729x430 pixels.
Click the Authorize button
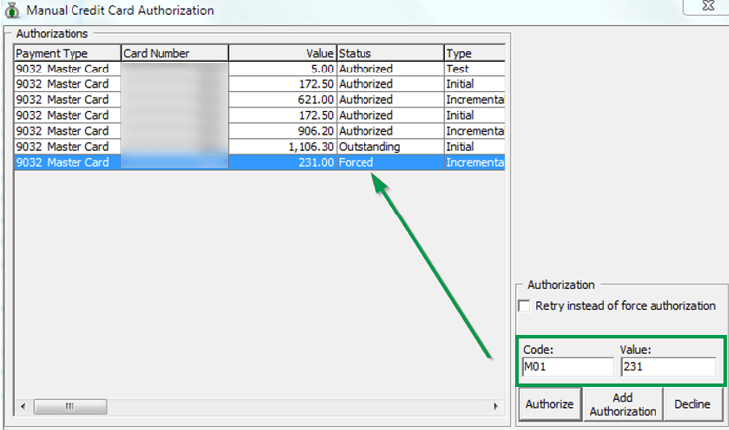[x=550, y=404]
